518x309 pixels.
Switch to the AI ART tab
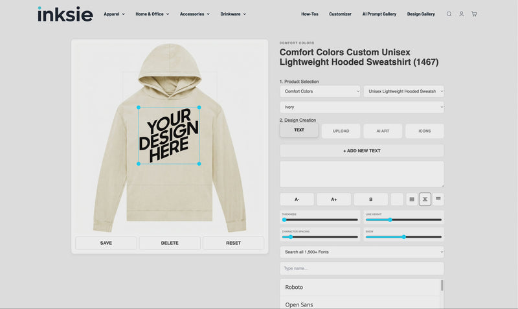(x=383, y=131)
